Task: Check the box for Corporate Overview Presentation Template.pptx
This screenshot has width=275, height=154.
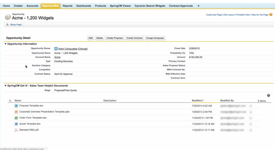Action: click(251, 112)
